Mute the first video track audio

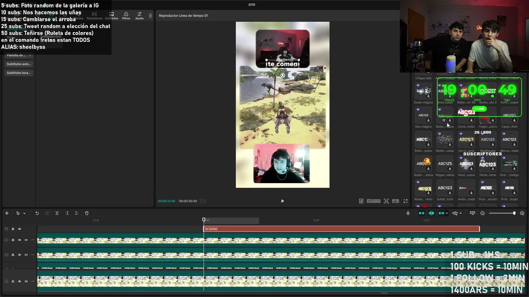pyautogui.click(x=26, y=240)
